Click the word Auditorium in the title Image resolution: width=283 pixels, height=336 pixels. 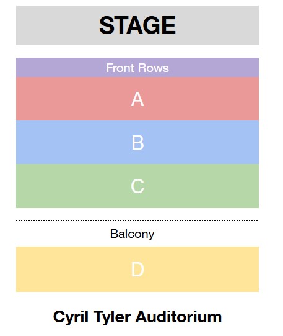click(x=179, y=317)
